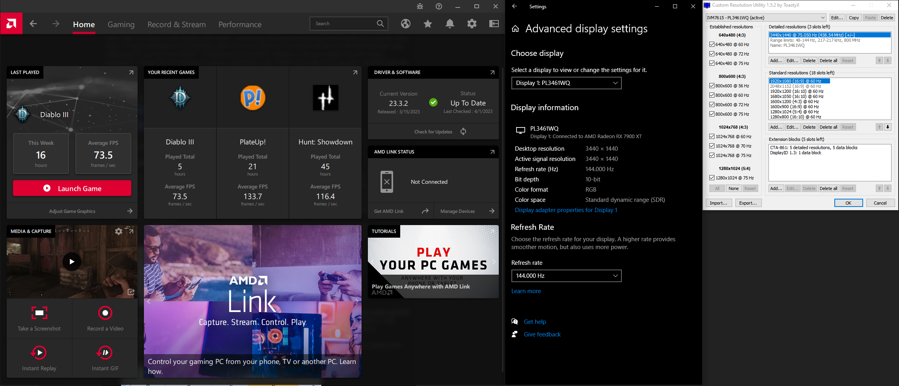Image resolution: width=899 pixels, height=386 pixels.
Task: Open the help question mark icon in AMD Software
Action: click(439, 6)
